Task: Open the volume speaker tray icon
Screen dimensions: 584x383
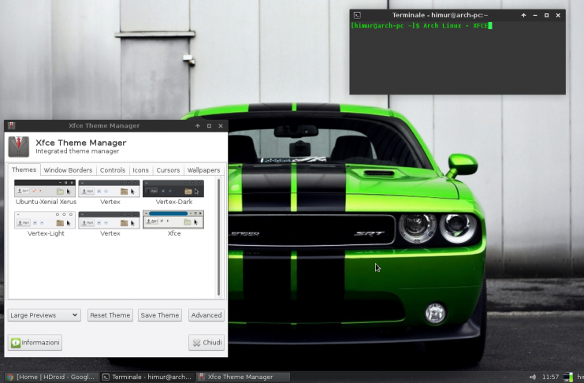Action: (533, 377)
